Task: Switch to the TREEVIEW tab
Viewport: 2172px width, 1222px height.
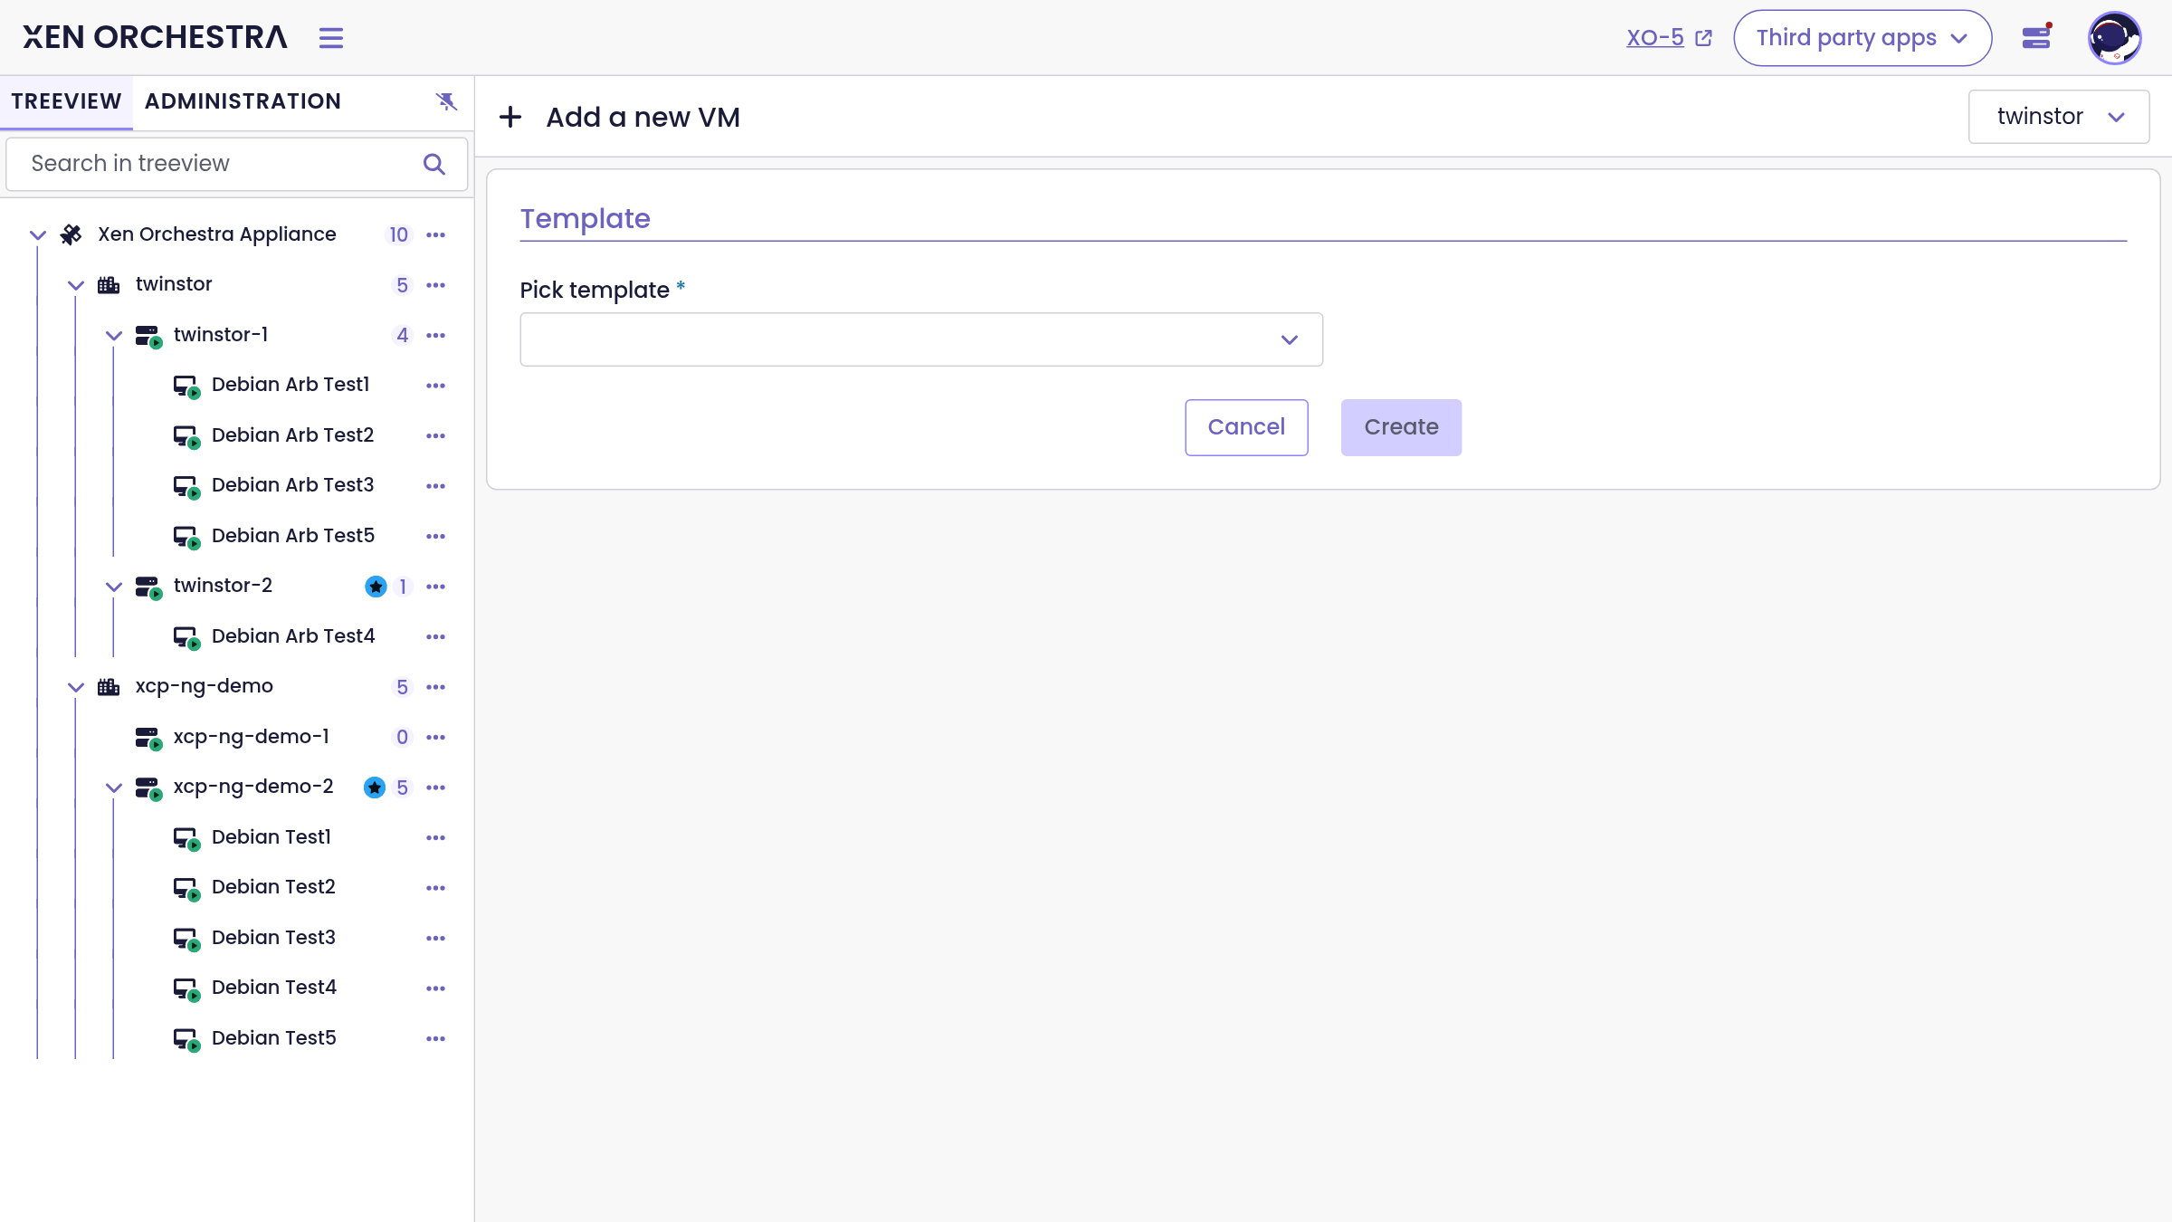Action: click(66, 101)
